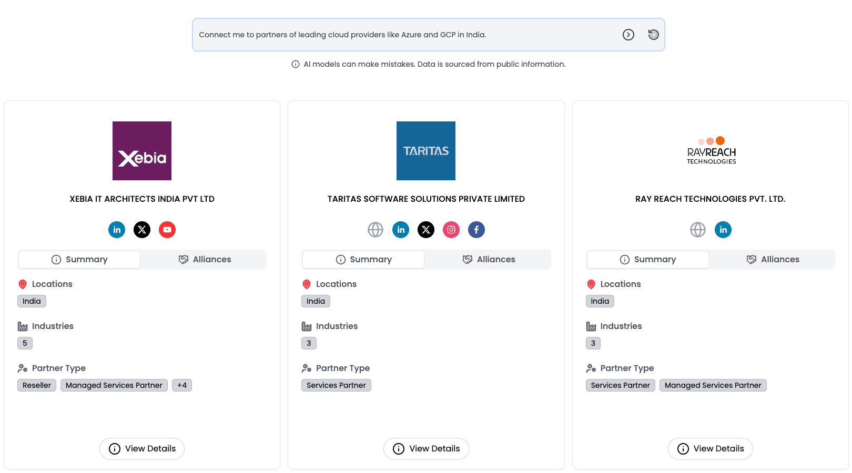The height and width of the screenshot is (473, 852).
Task: View Details for Xebia IT Architects
Action: 142,449
